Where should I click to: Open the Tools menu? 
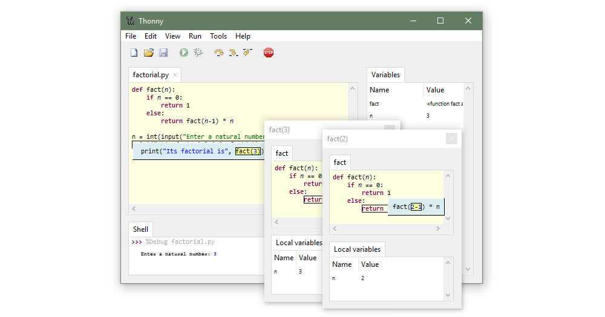218,36
